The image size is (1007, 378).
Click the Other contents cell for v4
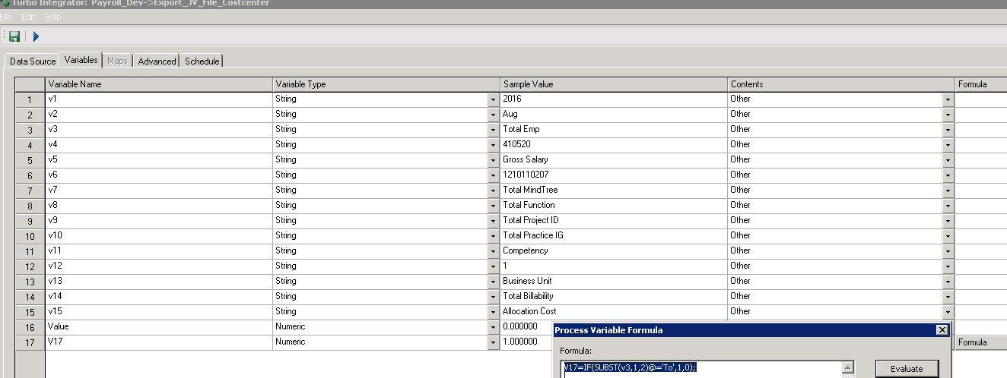pos(835,145)
